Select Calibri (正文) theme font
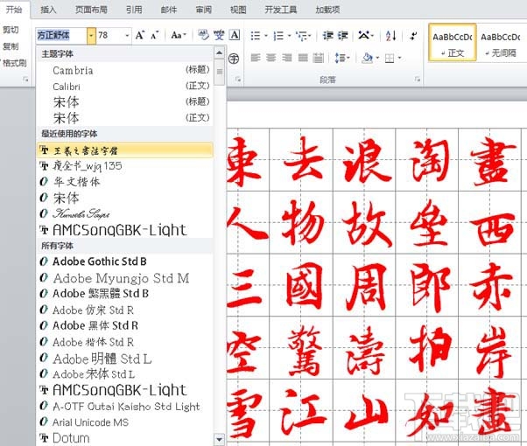The image size is (527, 446). 124,87
